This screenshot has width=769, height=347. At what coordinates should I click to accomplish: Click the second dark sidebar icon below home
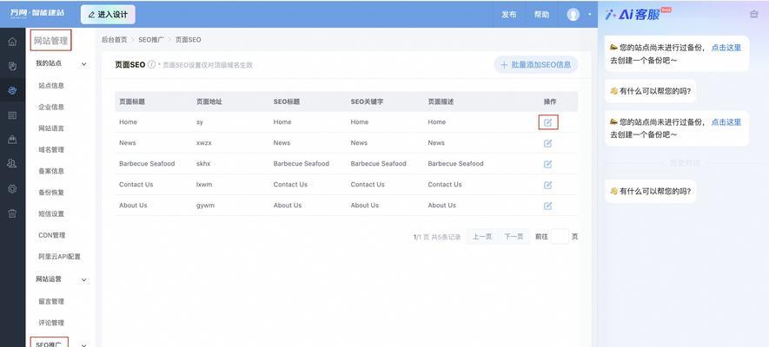pyautogui.click(x=12, y=66)
